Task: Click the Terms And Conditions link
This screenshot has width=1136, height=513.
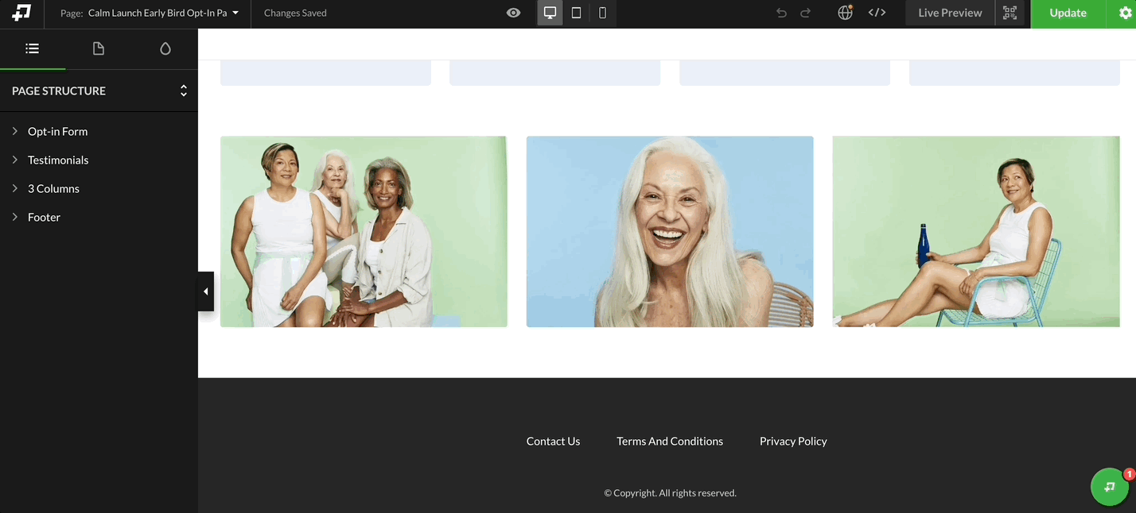Action: tap(670, 441)
